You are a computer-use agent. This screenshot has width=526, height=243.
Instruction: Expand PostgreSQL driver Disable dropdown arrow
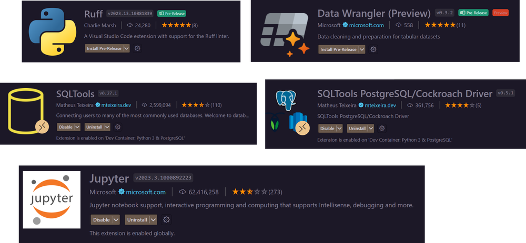[x=339, y=128]
